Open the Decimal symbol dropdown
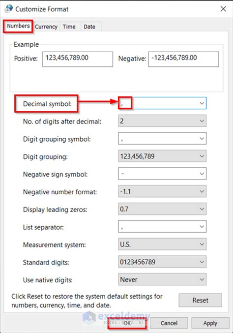This screenshot has height=333, width=233. [162, 103]
